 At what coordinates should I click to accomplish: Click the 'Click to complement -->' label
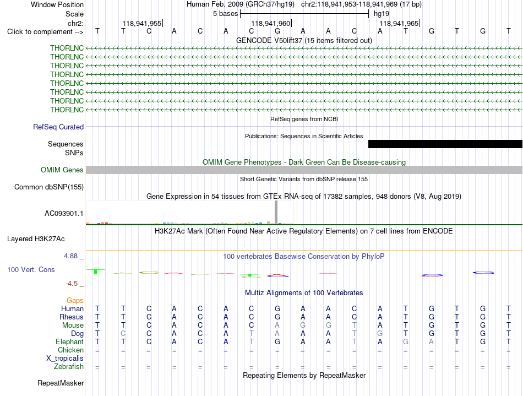click(45, 32)
